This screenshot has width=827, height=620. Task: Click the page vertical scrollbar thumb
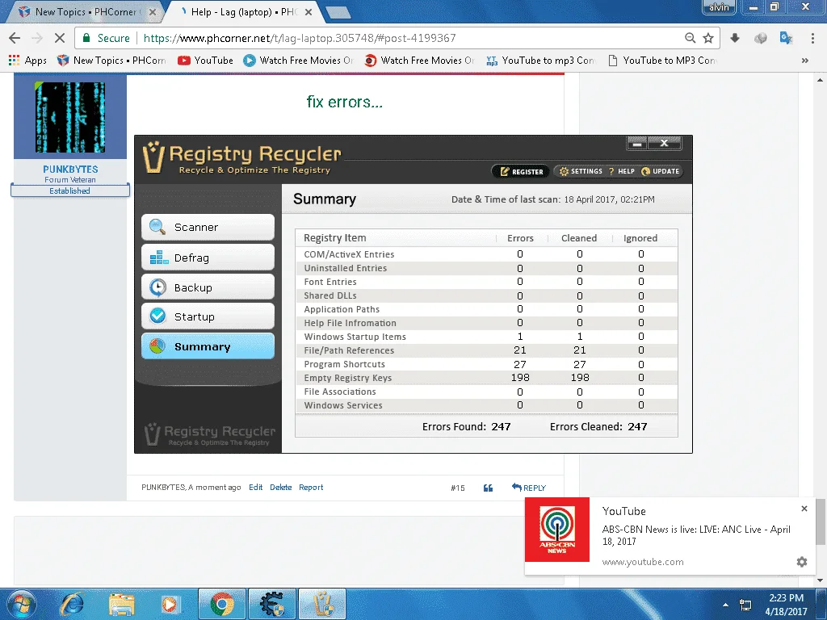point(820,521)
